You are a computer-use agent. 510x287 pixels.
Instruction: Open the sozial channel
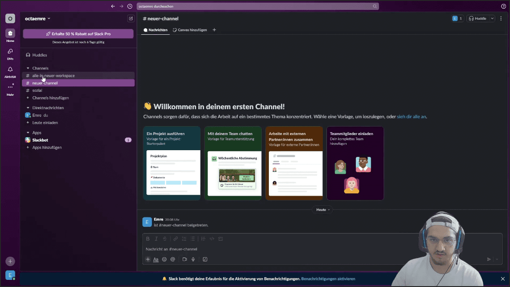click(x=78, y=90)
